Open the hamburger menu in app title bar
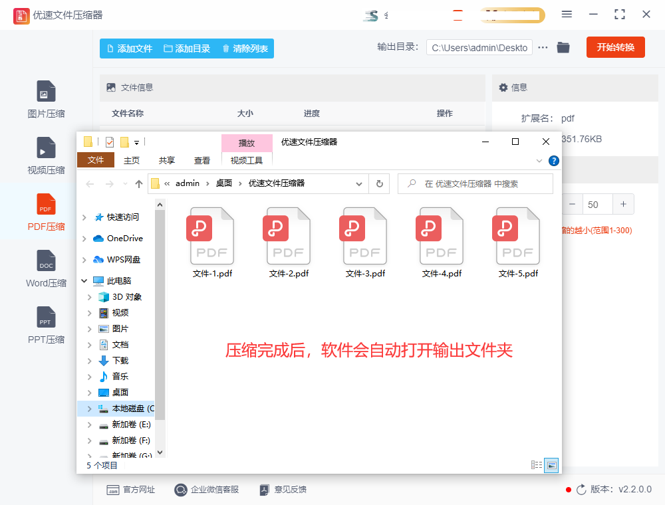 click(x=567, y=15)
